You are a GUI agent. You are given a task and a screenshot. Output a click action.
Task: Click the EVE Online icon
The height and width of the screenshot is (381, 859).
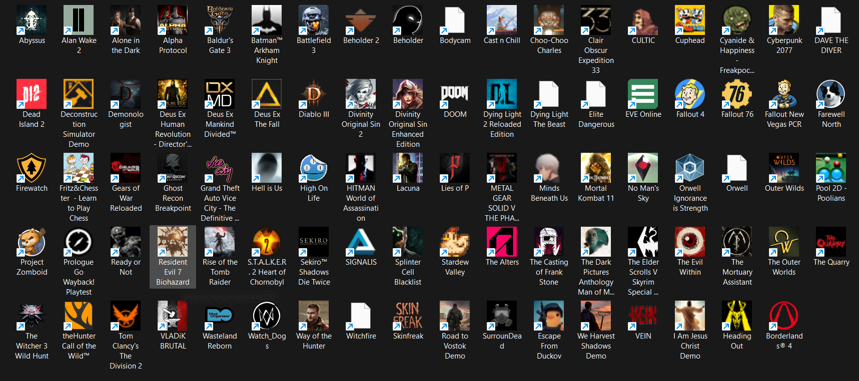click(643, 94)
